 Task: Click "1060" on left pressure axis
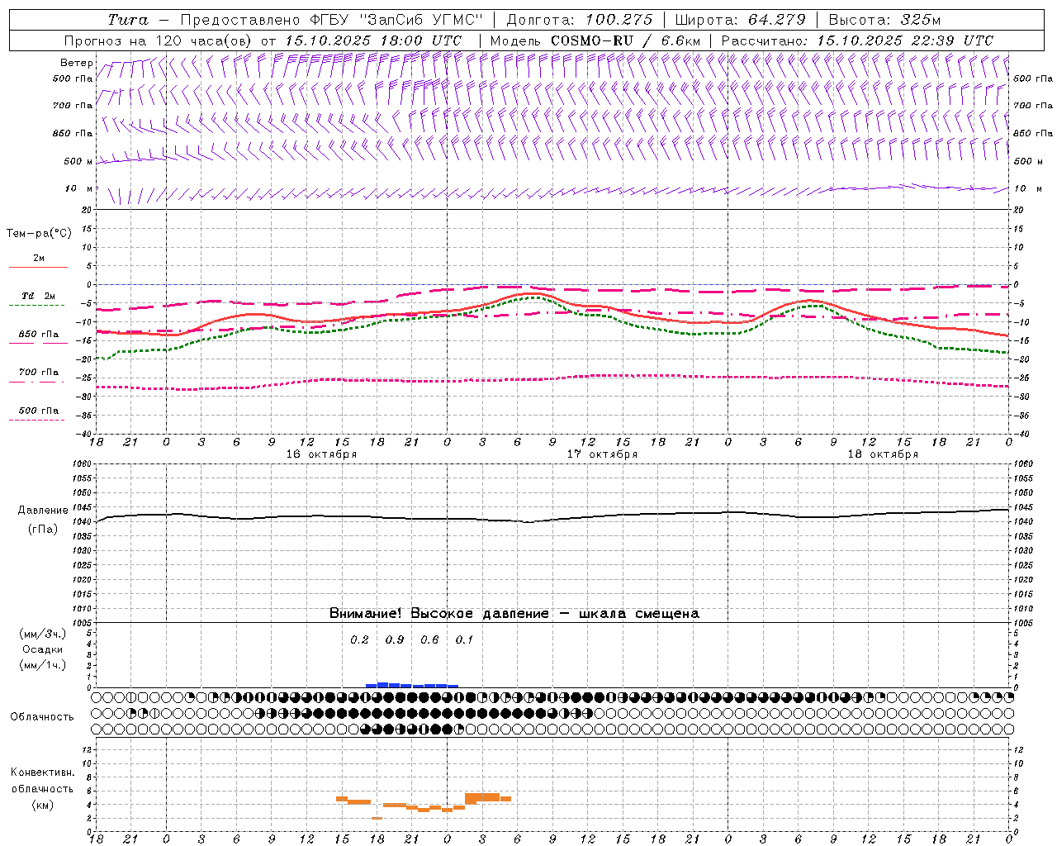click(x=83, y=464)
